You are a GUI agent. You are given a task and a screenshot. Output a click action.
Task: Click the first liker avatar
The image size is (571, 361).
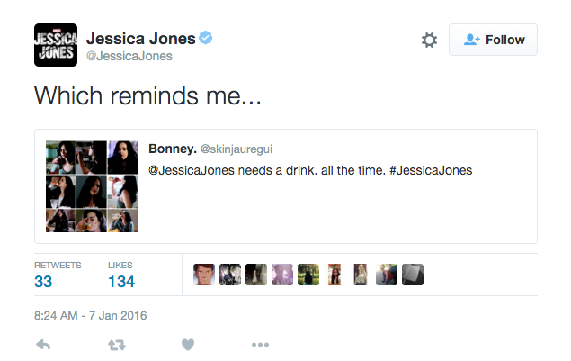(205, 274)
